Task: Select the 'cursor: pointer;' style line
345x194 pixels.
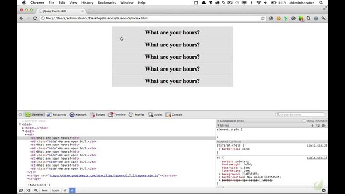Action: pyautogui.click(x=235, y=161)
